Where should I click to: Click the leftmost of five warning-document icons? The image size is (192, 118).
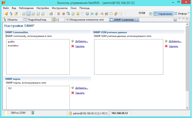pos(24,14)
